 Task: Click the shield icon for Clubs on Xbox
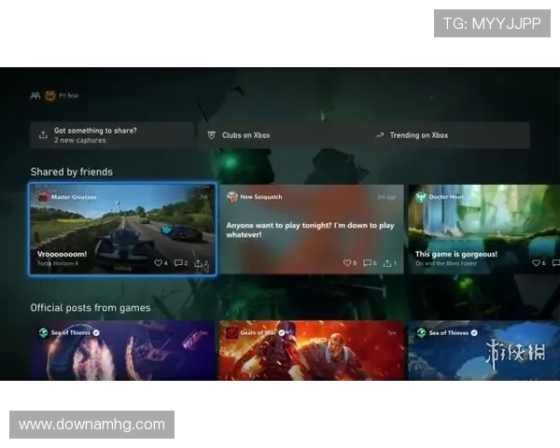(x=212, y=135)
